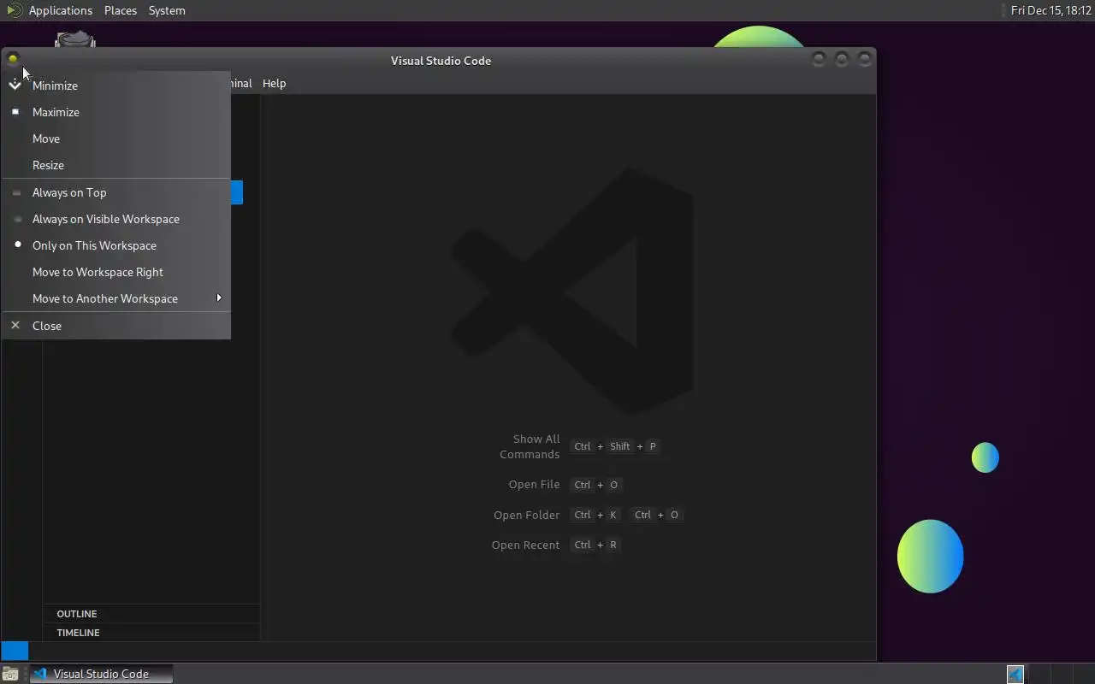Click the blue remote indicator in the status bar
1095x684 pixels.
point(15,652)
